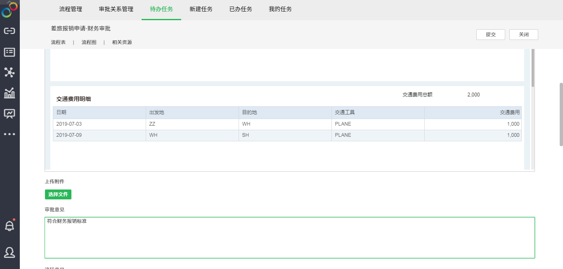Open the user profile icon
The width and height of the screenshot is (563, 269).
point(9,252)
